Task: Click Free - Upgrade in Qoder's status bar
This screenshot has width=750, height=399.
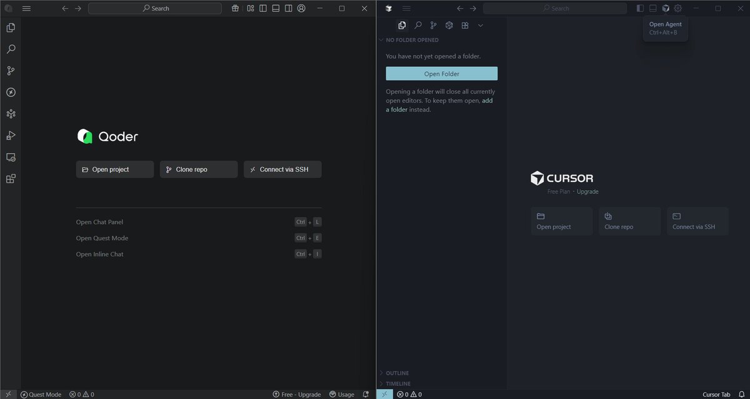Action: point(297,395)
